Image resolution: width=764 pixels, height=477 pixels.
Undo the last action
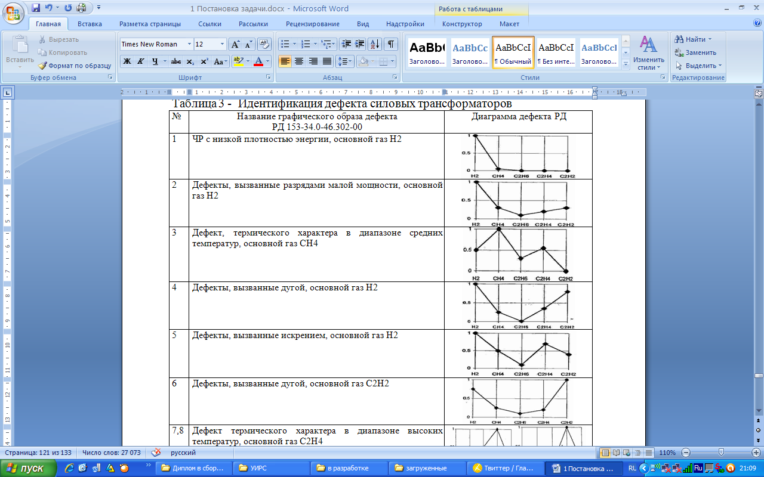click(x=49, y=8)
